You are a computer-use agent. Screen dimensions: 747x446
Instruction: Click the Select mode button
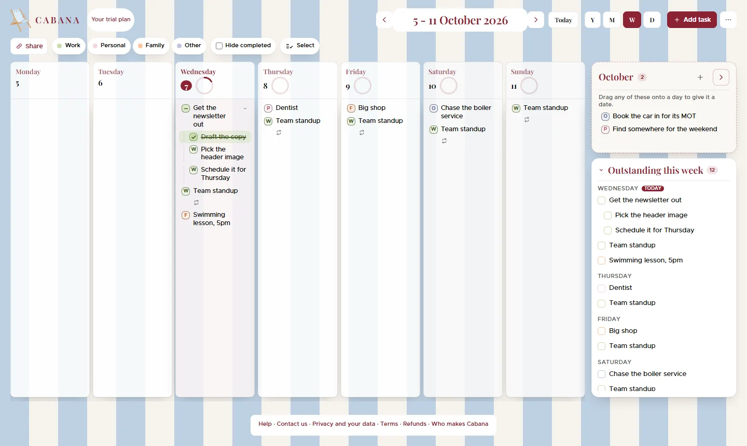click(300, 46)
